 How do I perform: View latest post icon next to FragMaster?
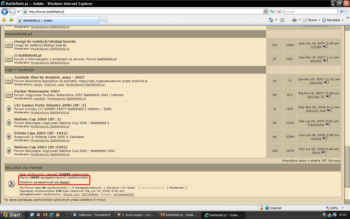[x=328, y=125]
